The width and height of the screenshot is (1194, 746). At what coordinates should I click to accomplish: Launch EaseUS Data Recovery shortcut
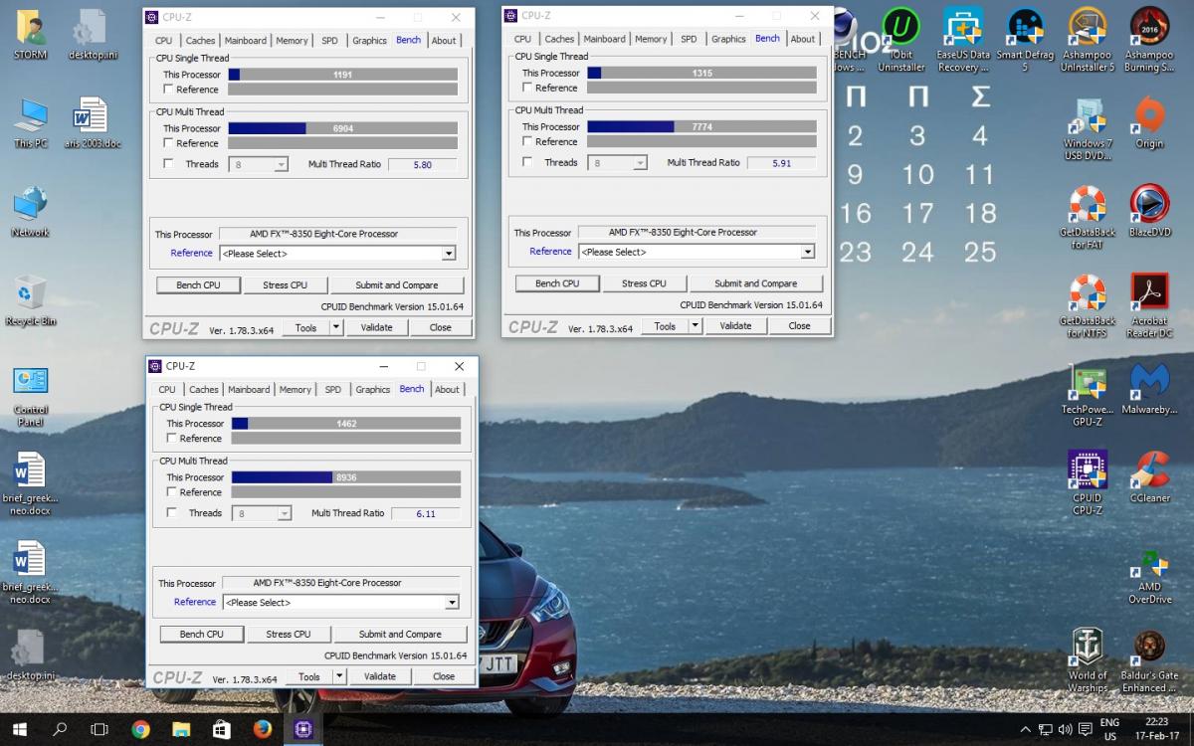tap(963, 40)
